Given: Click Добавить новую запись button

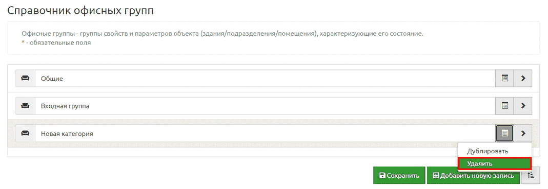Looking at the screenshot, I should click(473, 175).
